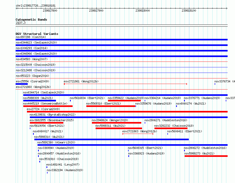This screenshot has height=183, width=235.
Task: Select the esv3682855 red bar
Action: pyautogui.click(x=47, y=123)
